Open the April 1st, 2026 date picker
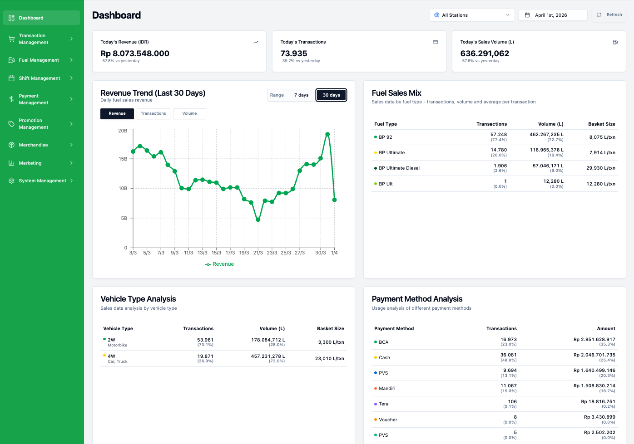This screenshot has width=634, height=444. point(553,15)
